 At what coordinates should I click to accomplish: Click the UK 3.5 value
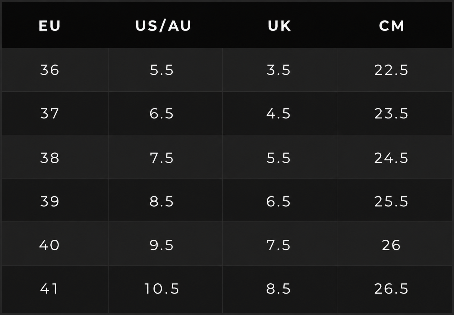point(278,70)
